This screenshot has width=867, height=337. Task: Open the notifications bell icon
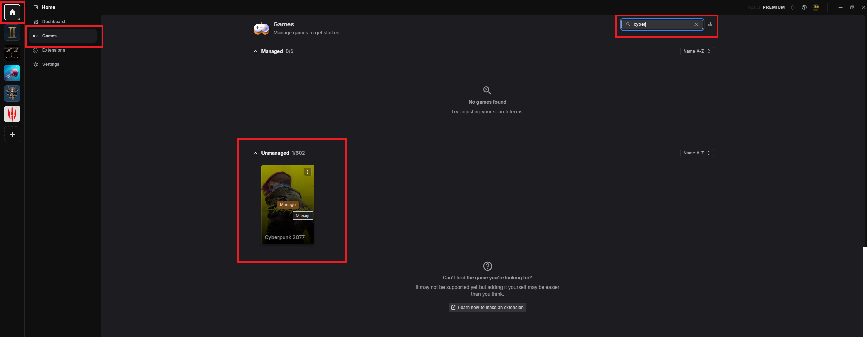coord(793,7)
